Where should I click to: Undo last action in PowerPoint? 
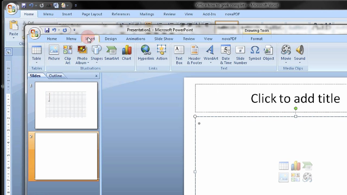tap(54, 30)
